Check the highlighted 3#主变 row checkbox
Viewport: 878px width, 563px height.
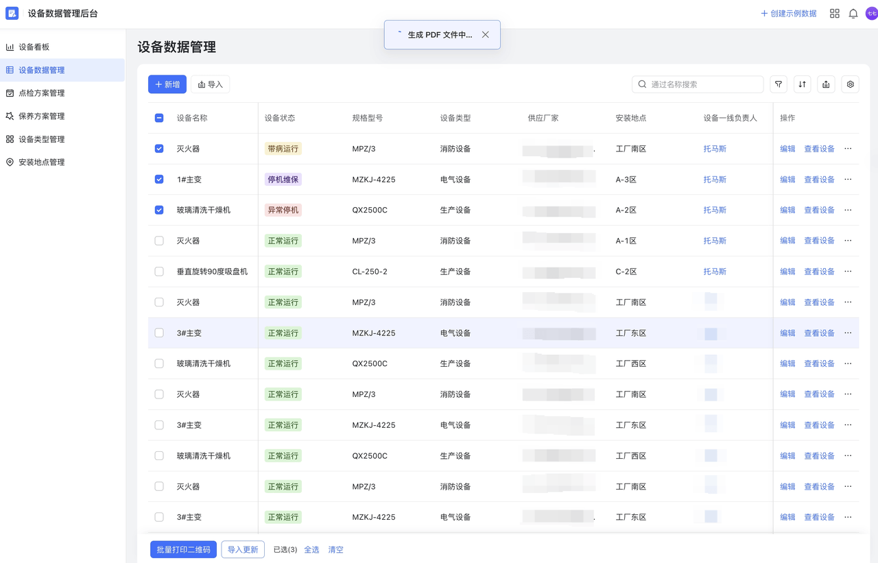click(x=159, y=333)
